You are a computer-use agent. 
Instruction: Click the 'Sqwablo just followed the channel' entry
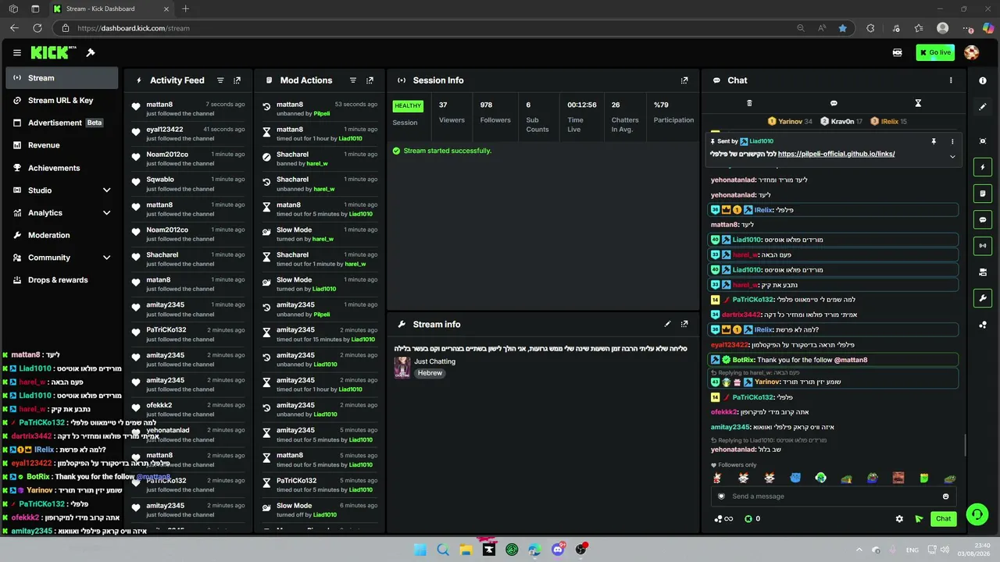[x=187, y=184]
